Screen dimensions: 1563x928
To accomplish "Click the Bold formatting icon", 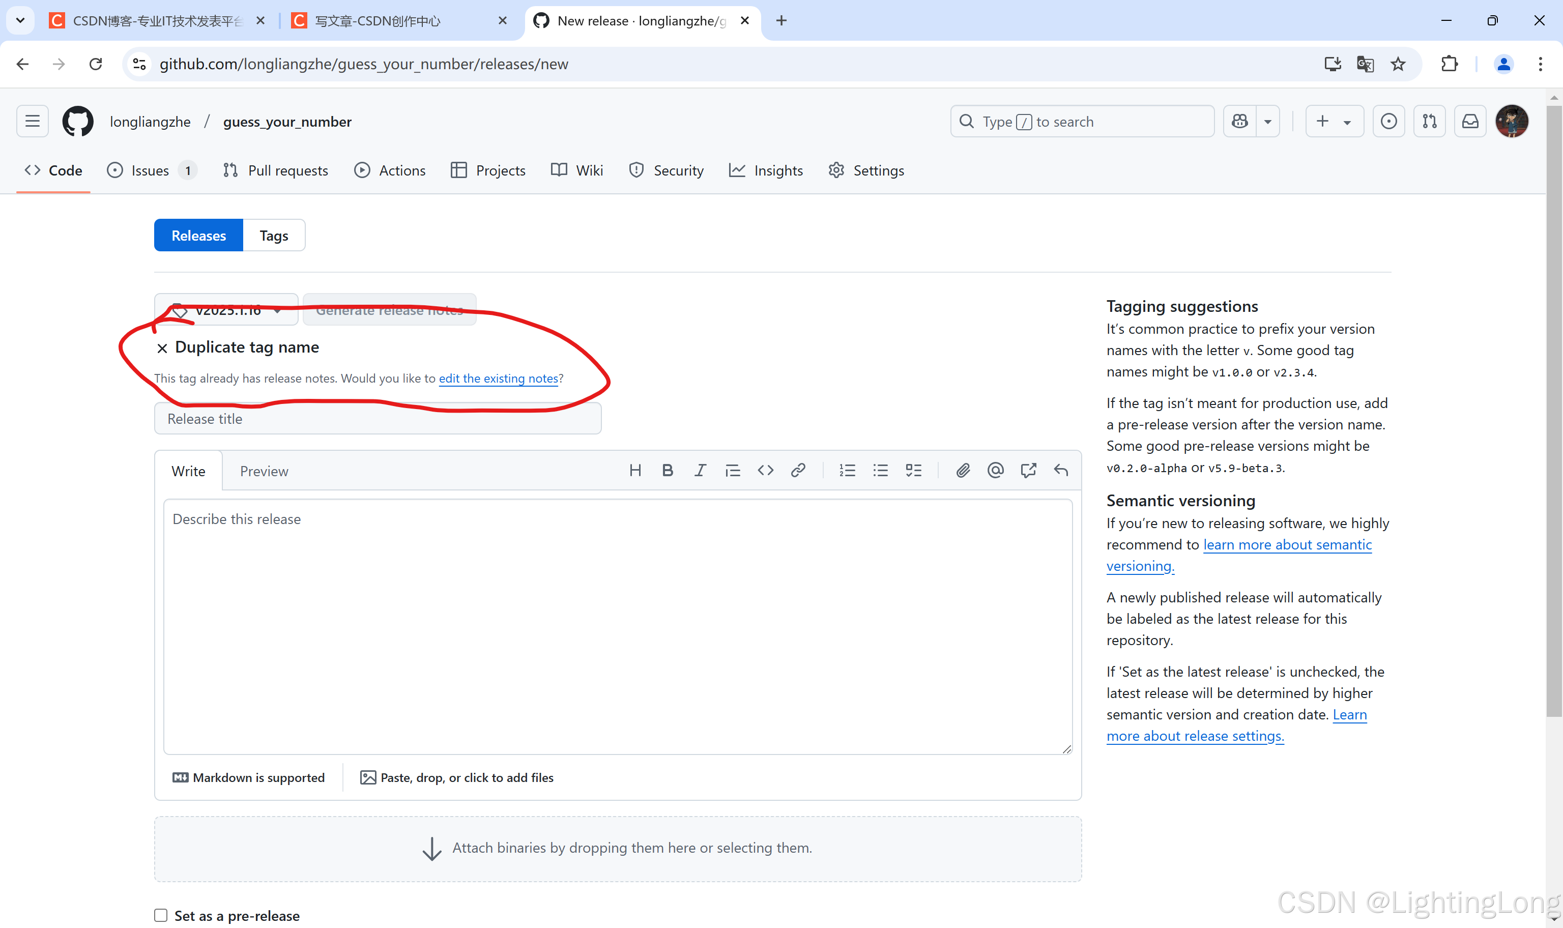I will click(667, 470).
